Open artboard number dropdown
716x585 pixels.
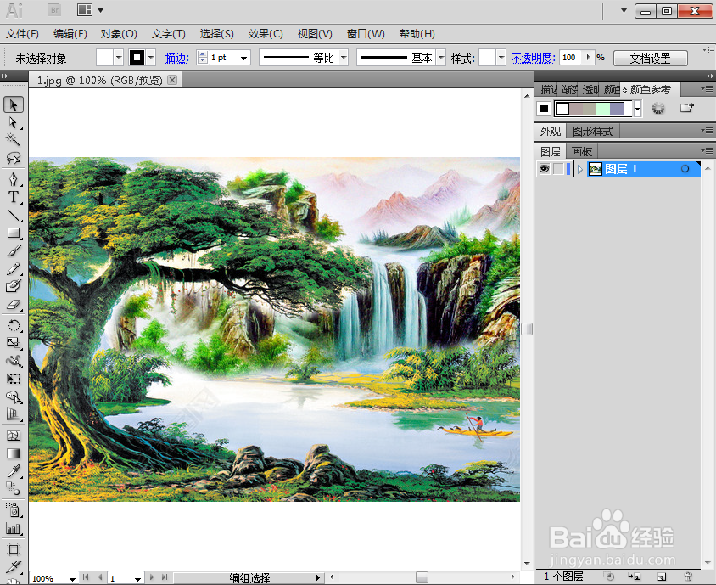click(x=137, y=578)
